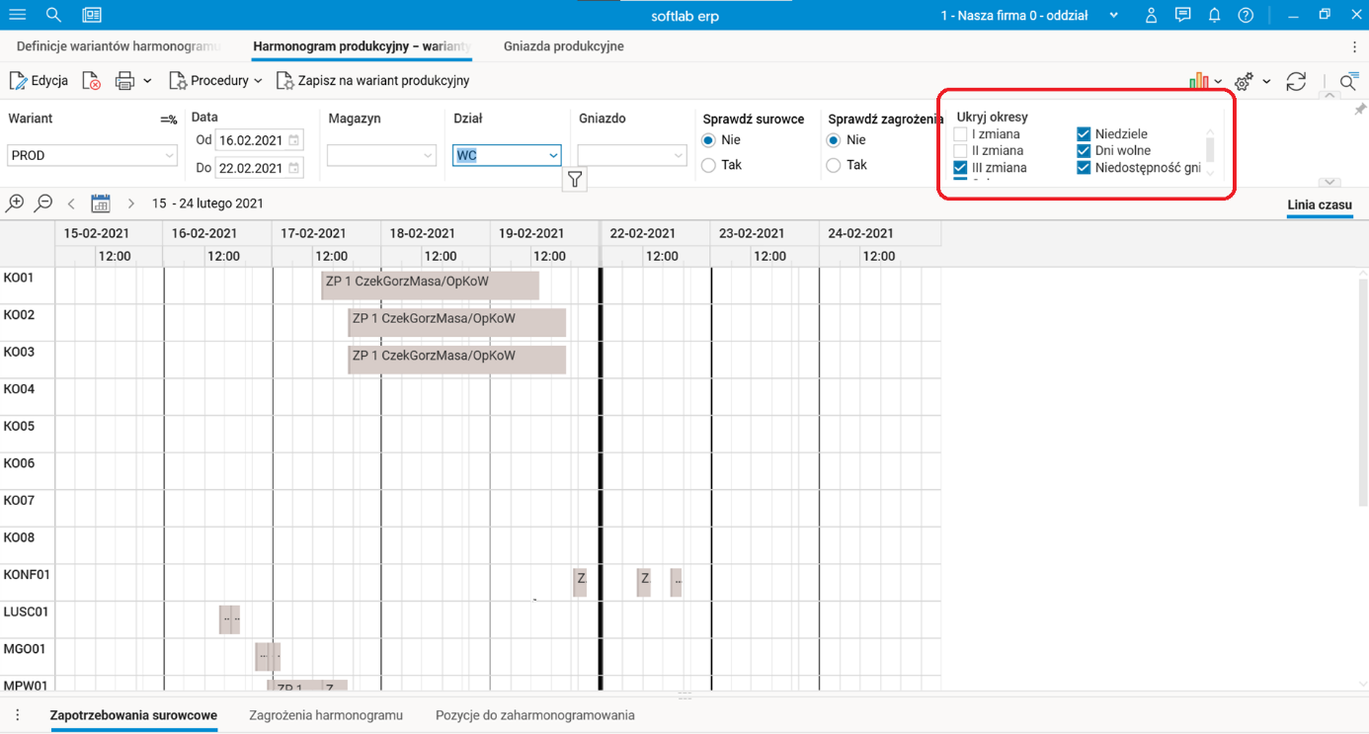Uncheck the III zmiana checkbox

point(960,168)
